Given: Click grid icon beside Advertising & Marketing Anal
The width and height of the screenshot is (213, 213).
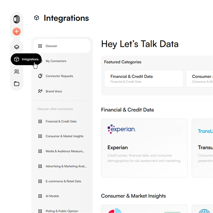Looking at the screenshot, I should coord(40,166).
